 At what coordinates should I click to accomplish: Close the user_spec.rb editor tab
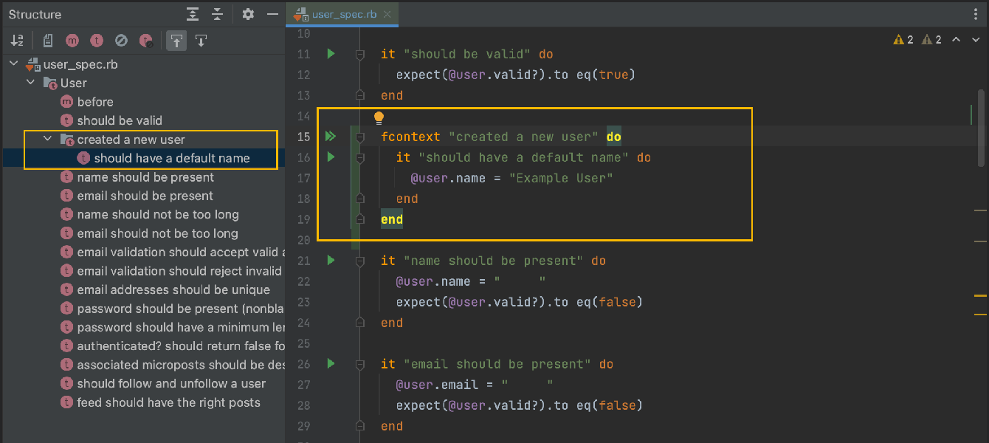(x=387, y=14)
